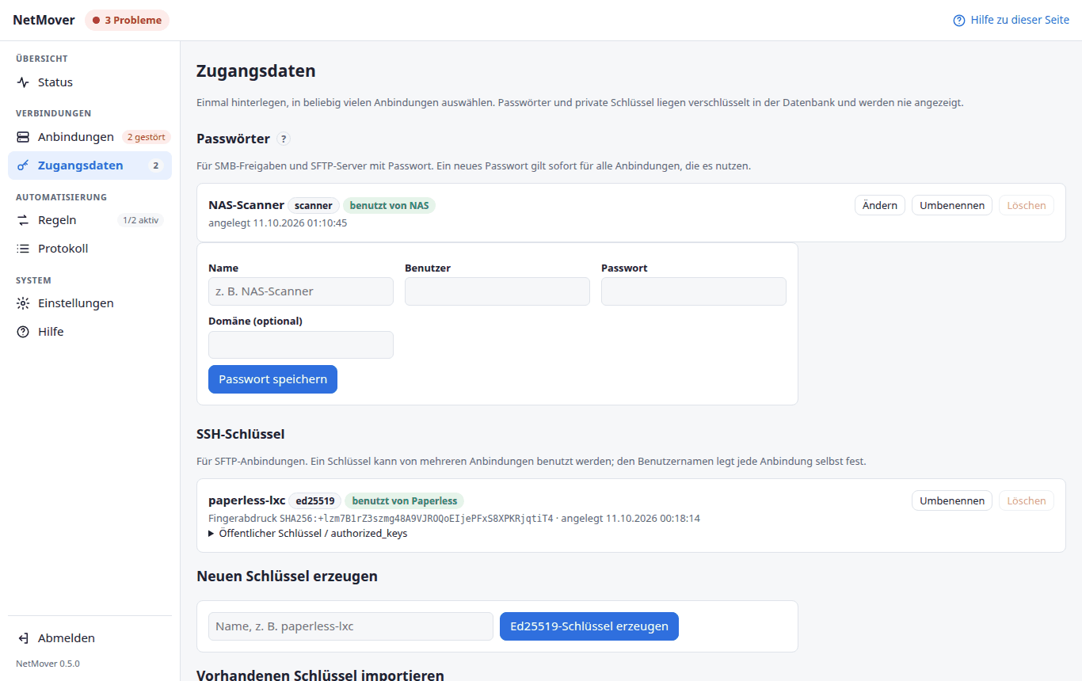The height and width of the screenshot is (681, 1082).
Task: Focus the Domäne (optional) input field
Action: click(x=301, y=345)
